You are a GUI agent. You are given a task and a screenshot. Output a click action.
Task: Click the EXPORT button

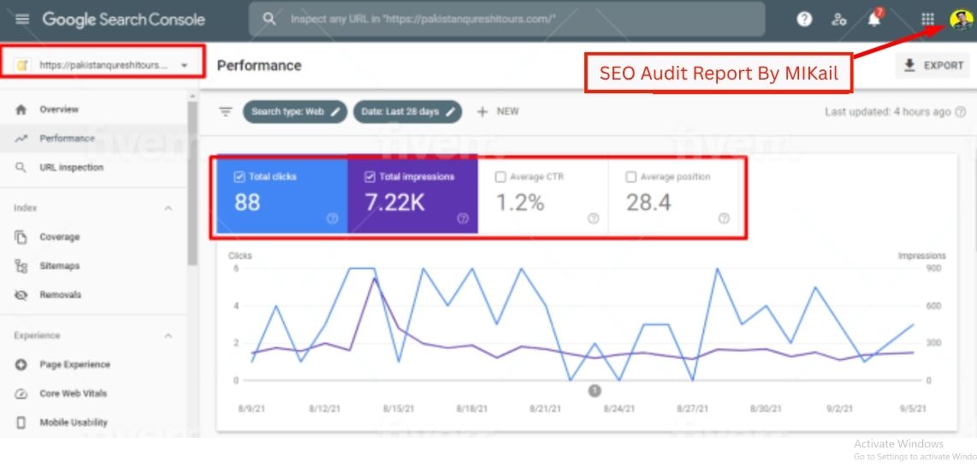pos(933,66)
